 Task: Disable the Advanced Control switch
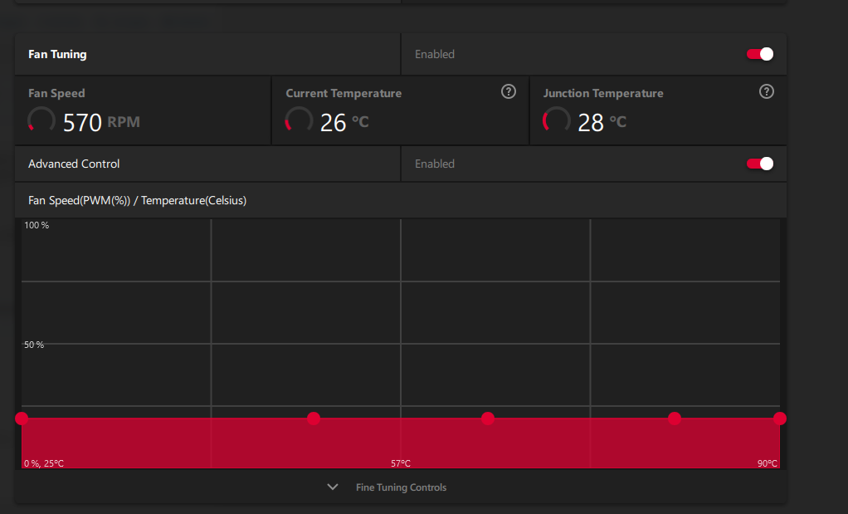[x=760, y=164]
